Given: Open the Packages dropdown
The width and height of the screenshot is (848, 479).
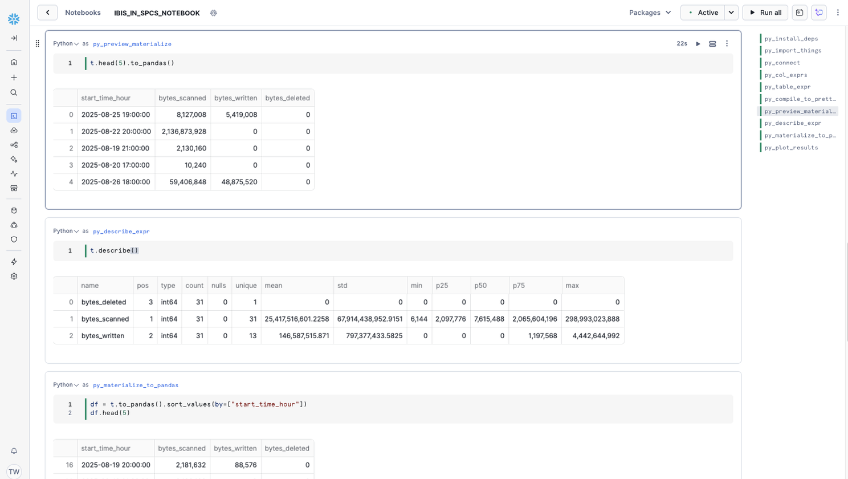Looking at the screenshot, I should tap(650, 13).
